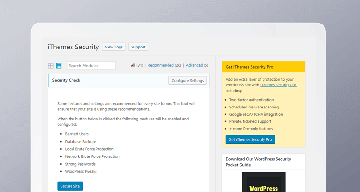Click Scheduled malware scanning bullet
The height and width of the screenshot is (192, 360).
[x=254, y=107]
